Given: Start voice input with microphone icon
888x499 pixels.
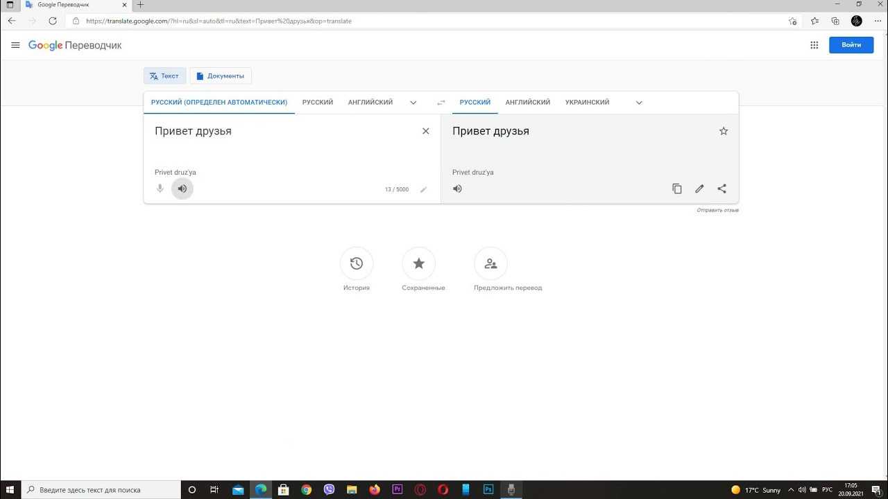Looking at the screenshot, I should click(160, 189).
